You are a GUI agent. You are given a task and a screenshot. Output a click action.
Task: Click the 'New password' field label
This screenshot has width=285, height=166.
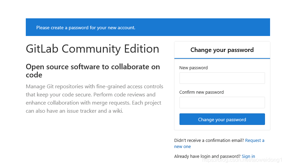click(193, 68)
